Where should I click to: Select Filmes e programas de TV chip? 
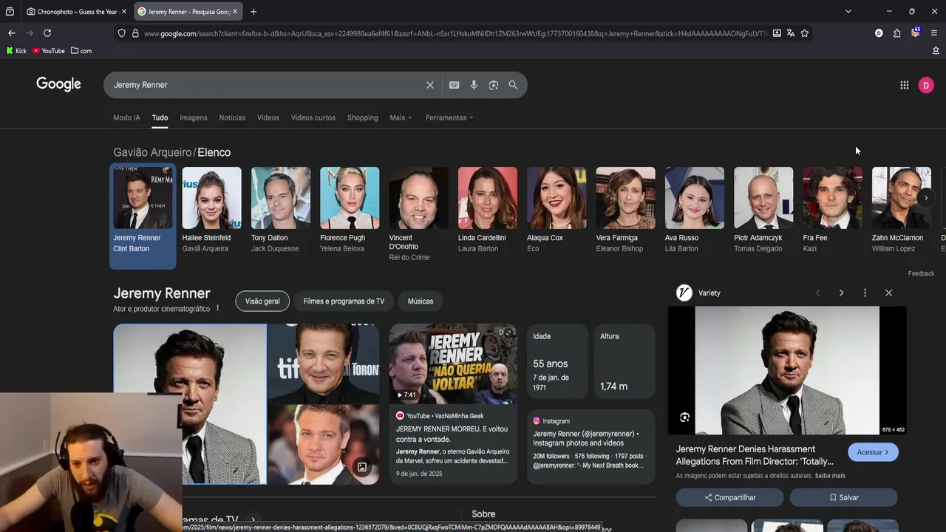click(x=344, y=301)
